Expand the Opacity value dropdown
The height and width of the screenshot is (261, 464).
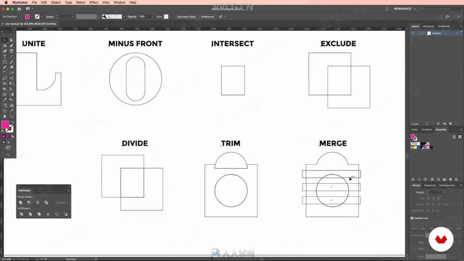click(x=153, y=17)
